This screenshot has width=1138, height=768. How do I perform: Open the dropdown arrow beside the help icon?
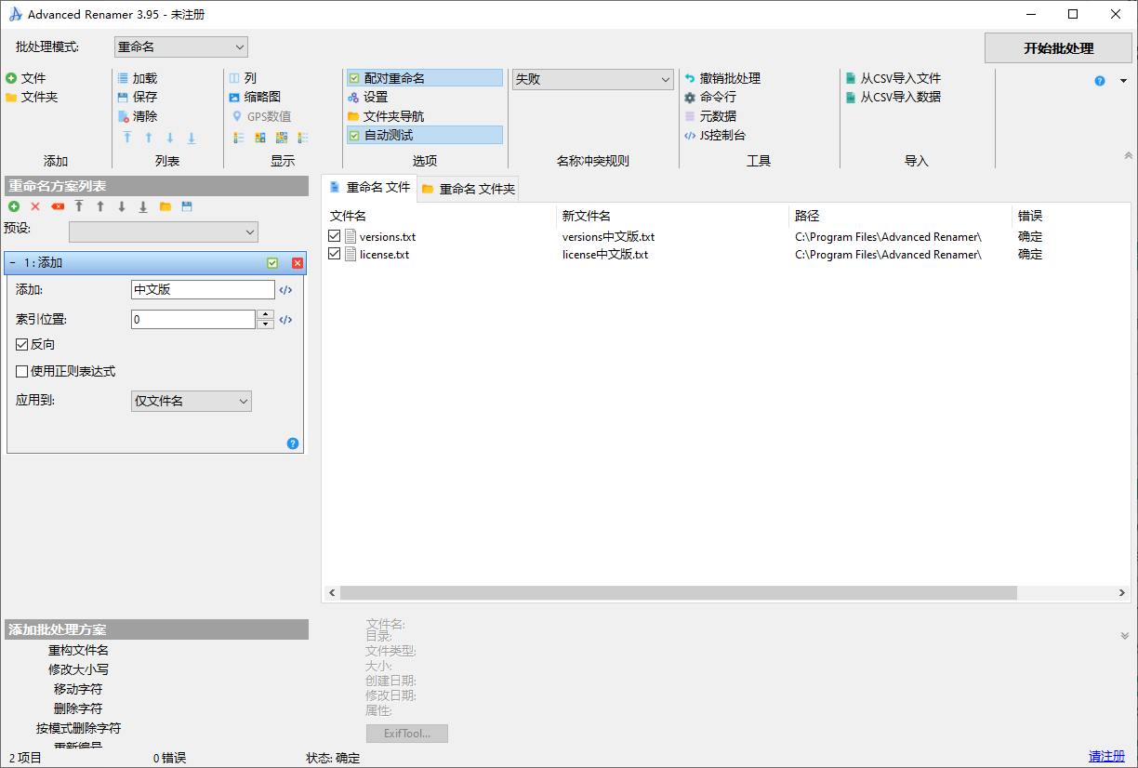(1122, 81)
